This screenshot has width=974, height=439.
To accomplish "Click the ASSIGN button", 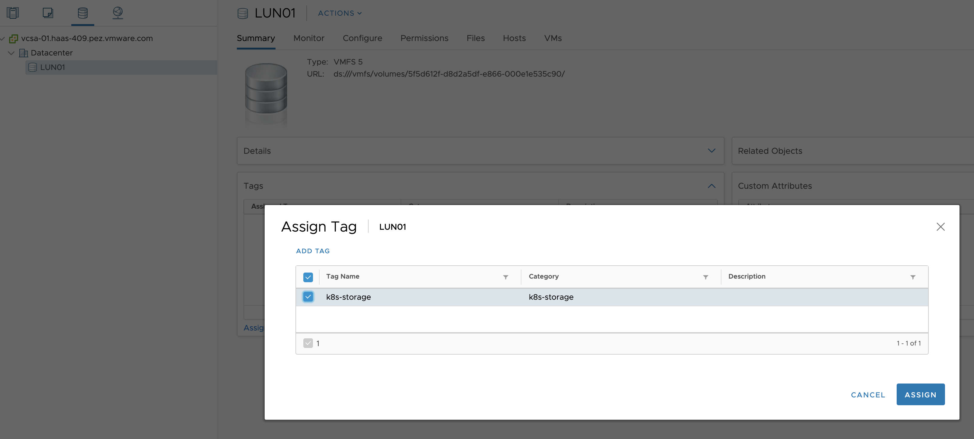I will point(920,394).
